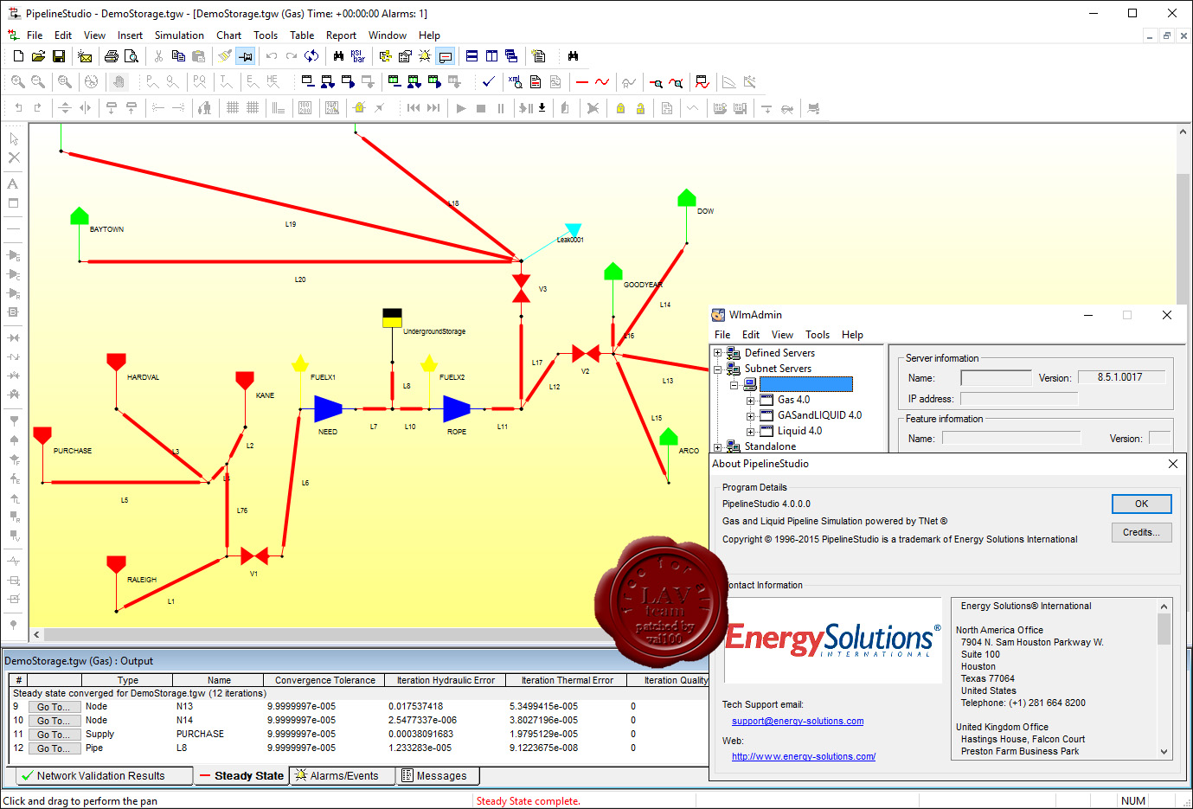The image size is (1193, 809).
Task: Expand Defined Servers in WlmAdmin tree
Action: [717, 353]
